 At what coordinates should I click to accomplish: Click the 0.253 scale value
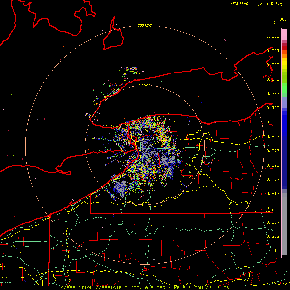point(273,237)
